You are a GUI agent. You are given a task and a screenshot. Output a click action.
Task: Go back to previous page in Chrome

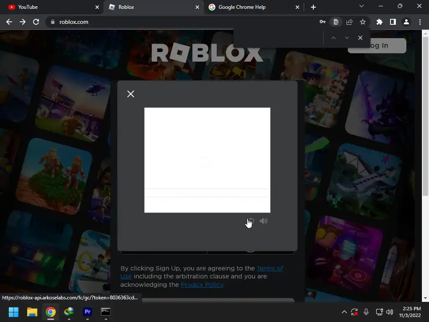pyautogui.click(x=9, y=22)
